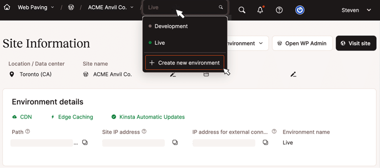
Task: Click the WordPress icon in the breadcrumb
Action: pyautogui.click(x=71, y=7)
